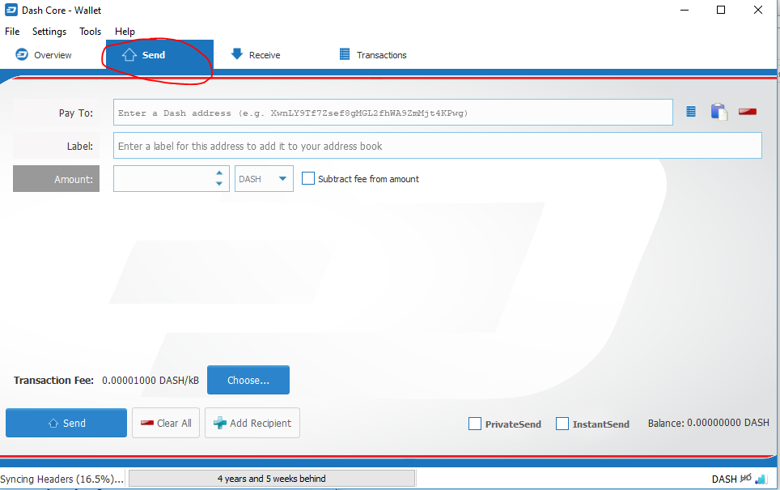This screenshot has height=490, width=780.
Task: Click the Add Recipient button
Action: coord(252,423)
